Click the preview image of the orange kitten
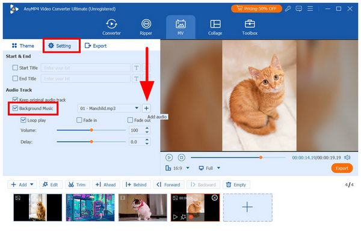This screenshot has height=235, width=361. click(x=259, y=95)
